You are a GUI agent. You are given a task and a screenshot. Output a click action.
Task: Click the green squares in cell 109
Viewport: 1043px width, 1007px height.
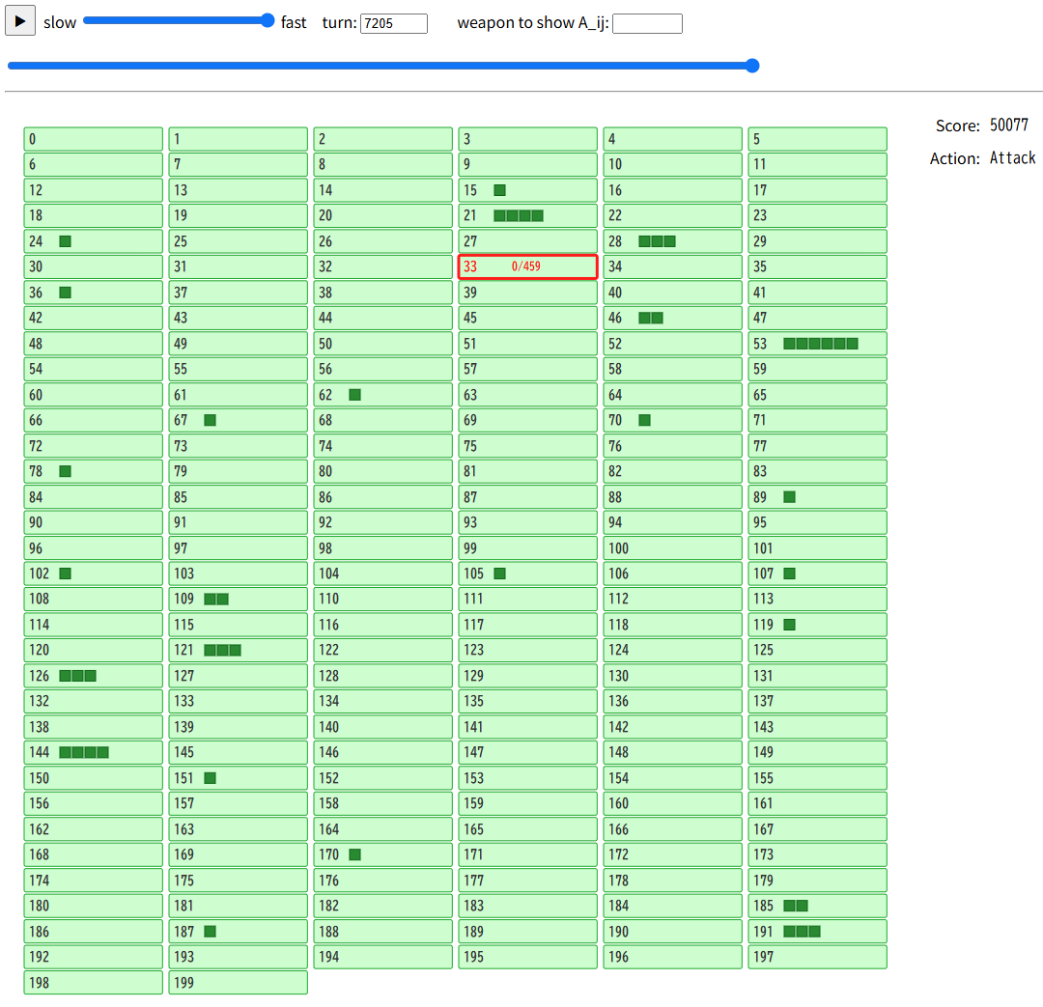tap(217, 600)
